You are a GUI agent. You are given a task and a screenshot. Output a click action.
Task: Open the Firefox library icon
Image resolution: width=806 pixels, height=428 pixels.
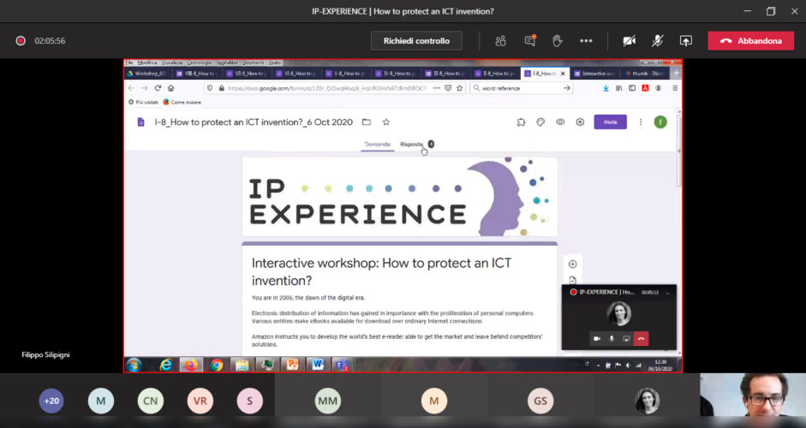(x=619, y=88)
